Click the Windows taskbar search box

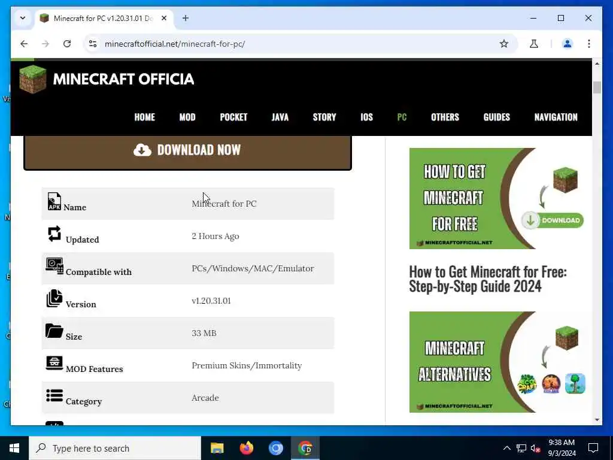click(x=115, y=448)
